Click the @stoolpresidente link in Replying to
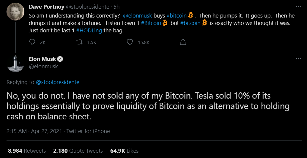307x158 pixels. coord(58,82)
